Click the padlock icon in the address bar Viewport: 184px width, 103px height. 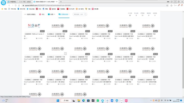[23, 5]
